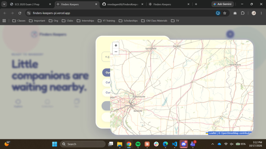Click the Terre Haute map label
Screen dimensions: 266x149
[x=235, y=65]
